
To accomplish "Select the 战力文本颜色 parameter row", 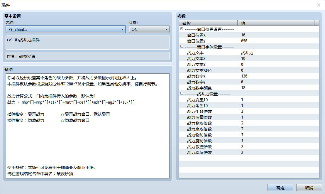I will click(249, 70).
